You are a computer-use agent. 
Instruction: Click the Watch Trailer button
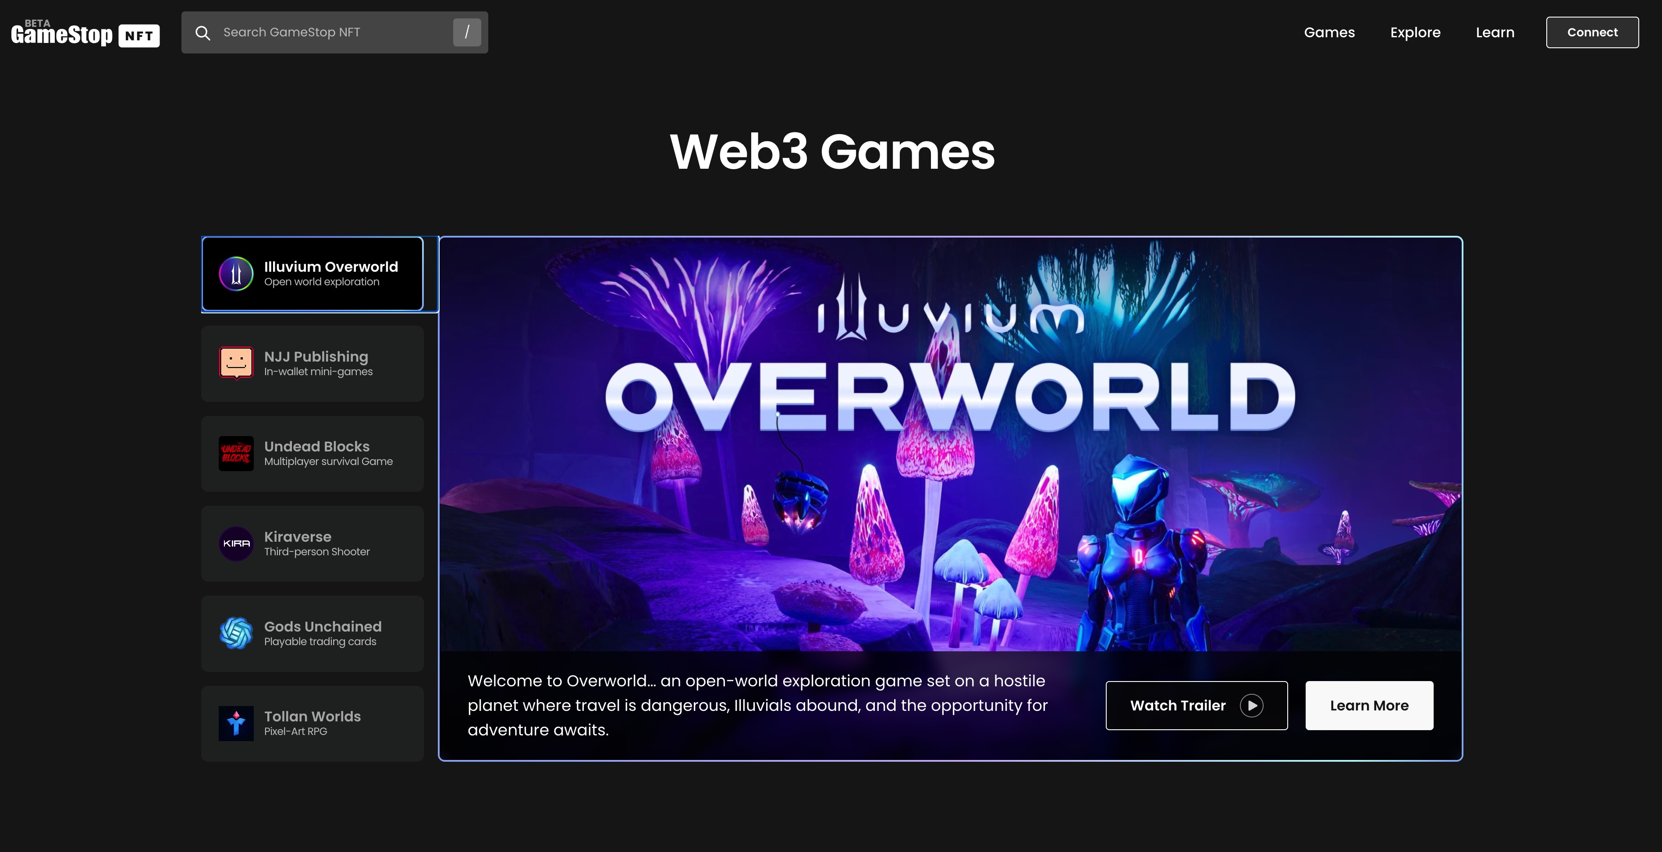click(1197, 706)
